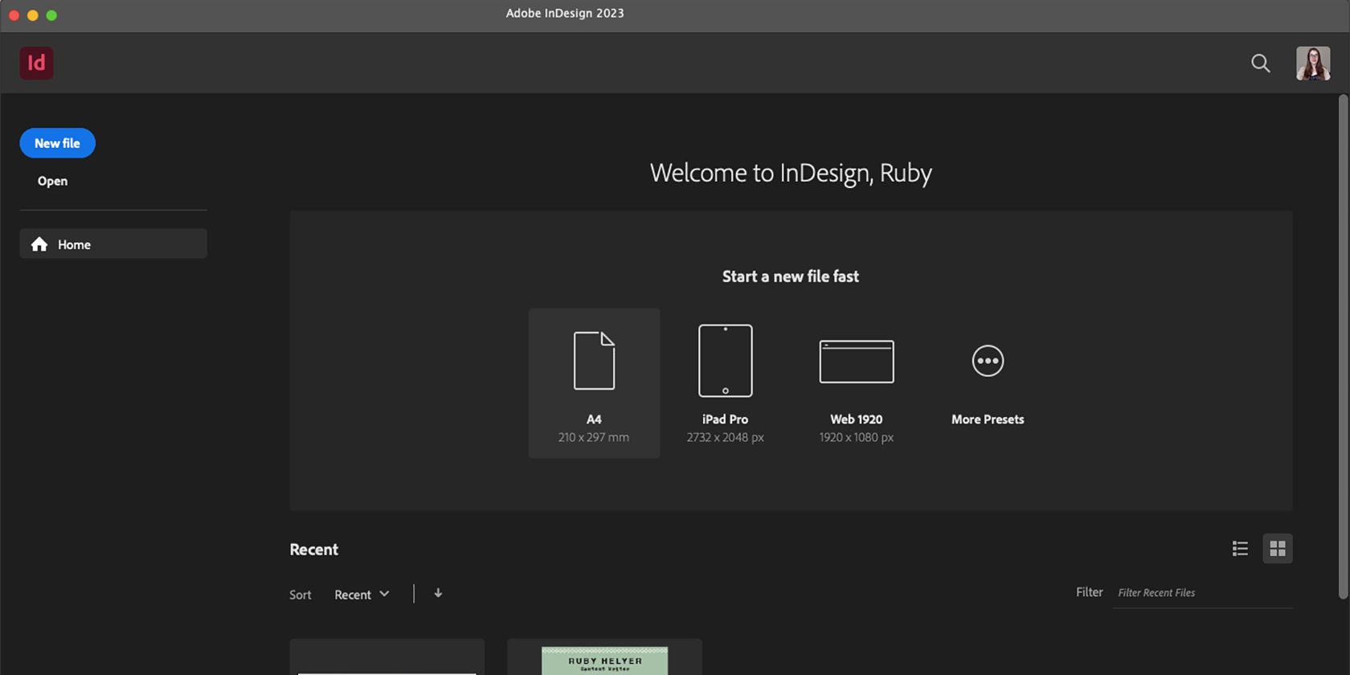Screen dimensions: 1350x675
Task: Click the Open button
Action: click(x=52, y=182)
